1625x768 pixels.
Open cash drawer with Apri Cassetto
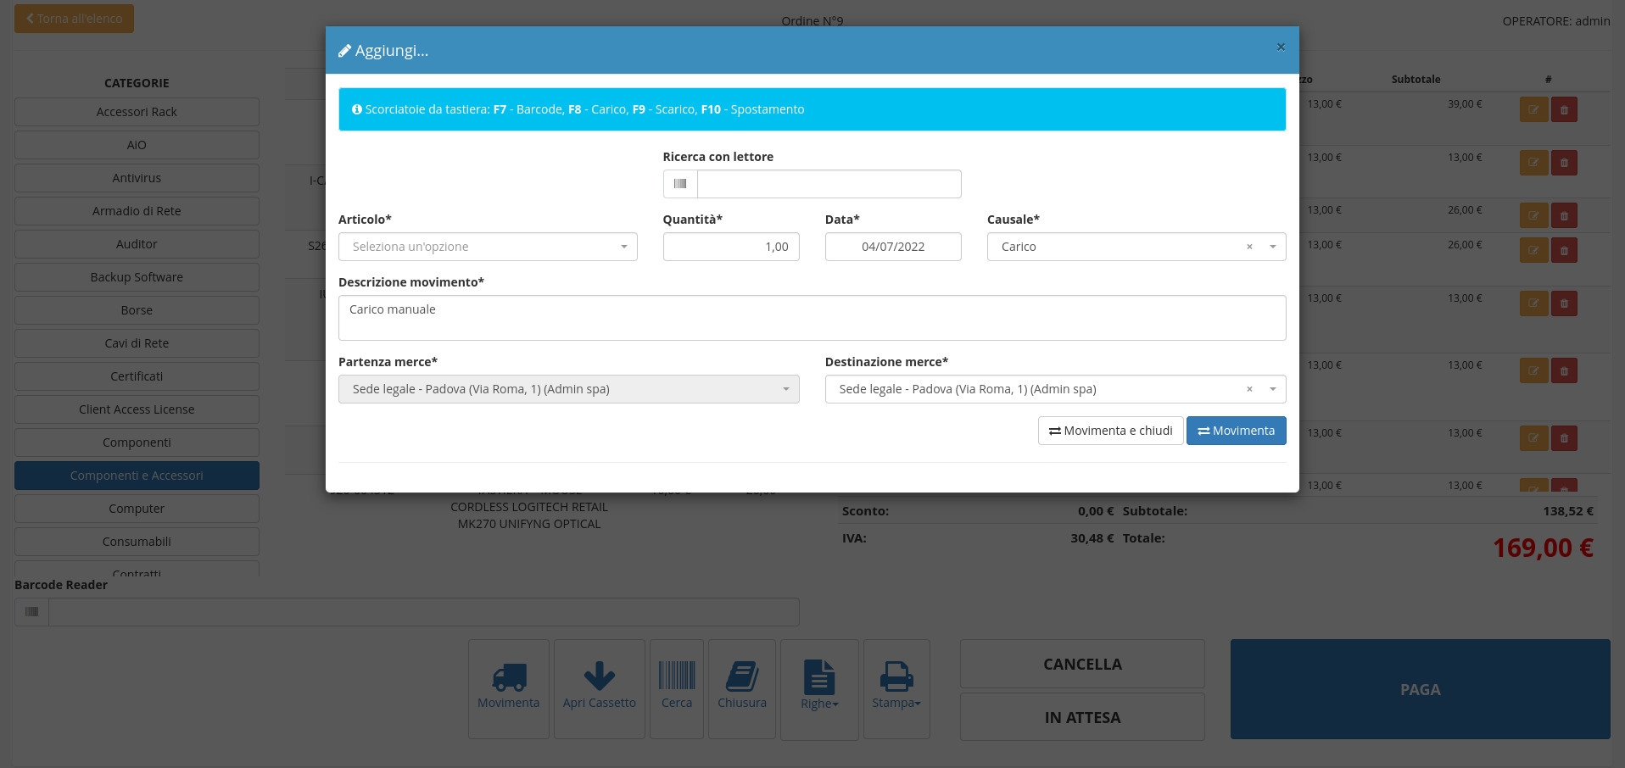click(599, 676)
